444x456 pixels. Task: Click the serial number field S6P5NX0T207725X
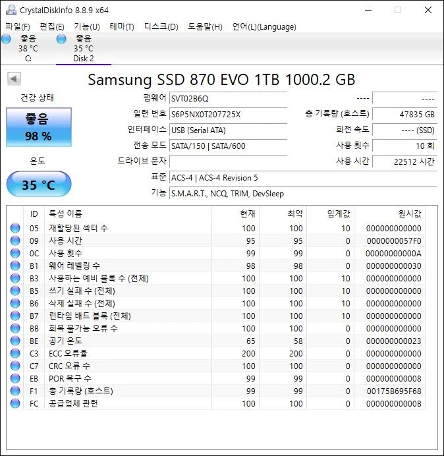pos(228,114)
